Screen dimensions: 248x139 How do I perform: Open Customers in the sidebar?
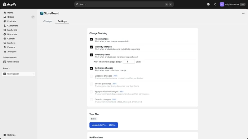tap(13, 26)
